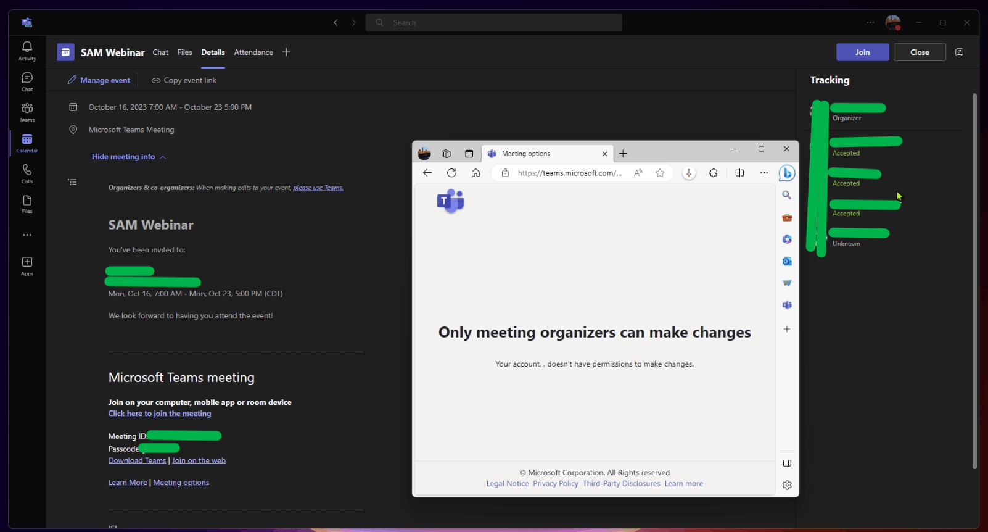Open the Meeting options link
This screenshot has width=988, height=532.
[x=181, y=483]
